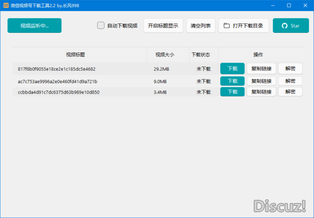This screenshot has width=314, height=218.
Task: Sort by the 视频标题 column header
Action: coord(79,54)
